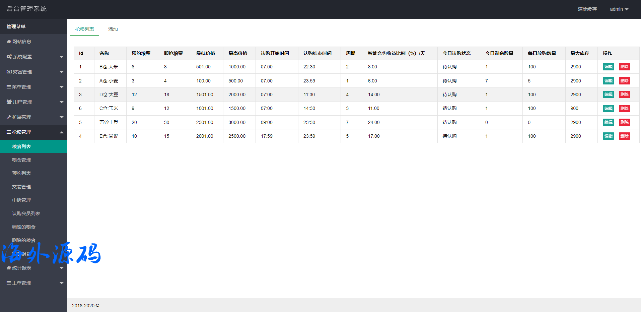The height and width of the screenshot is (312, 641).
Task: Switch to the 添加 tab
Action: 113,29
